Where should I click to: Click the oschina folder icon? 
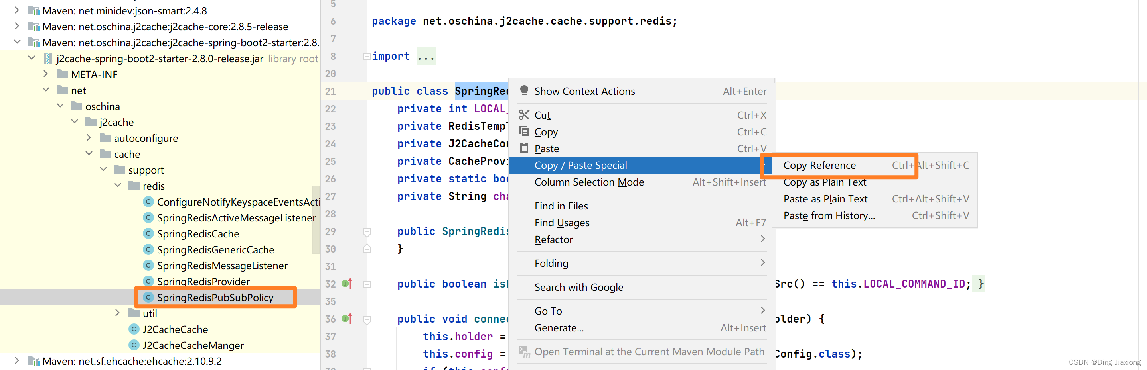(77, 106)
